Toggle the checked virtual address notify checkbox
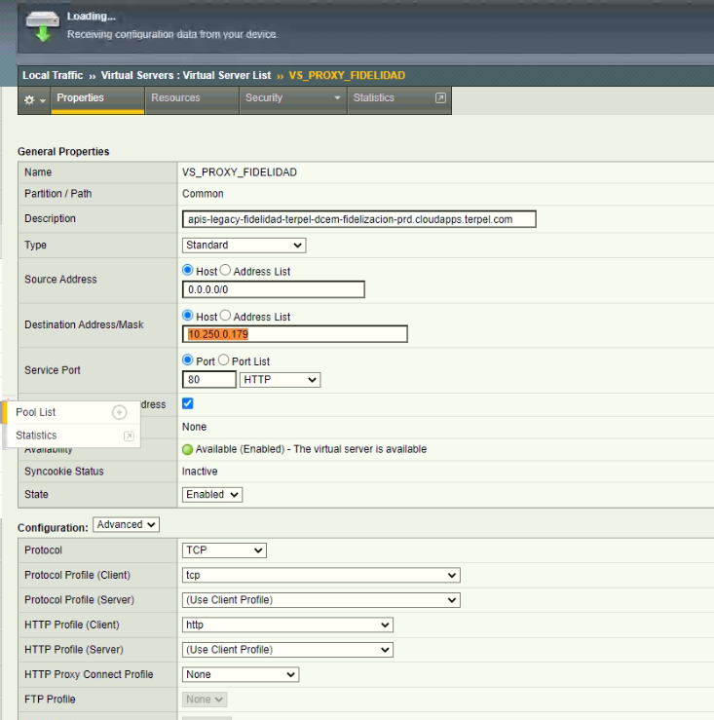This screenshot has height=720, width=714. click(x=188, y=403)
